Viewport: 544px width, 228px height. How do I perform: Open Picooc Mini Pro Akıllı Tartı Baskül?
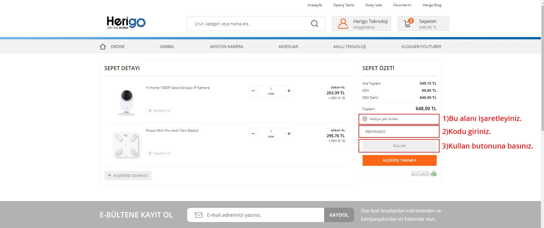click(x=172, y=131)
